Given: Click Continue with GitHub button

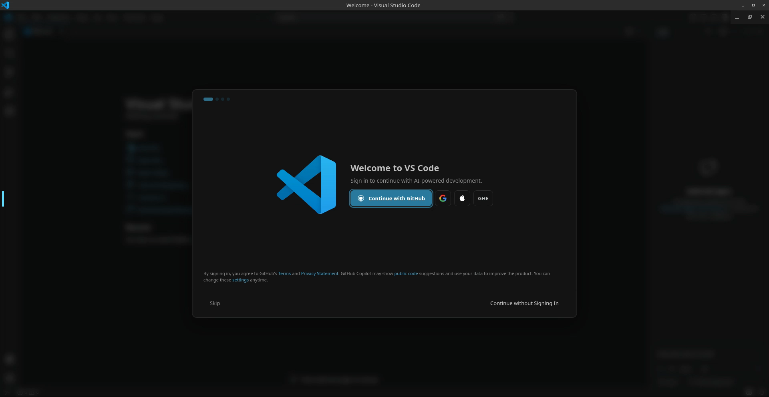Looking at the screenshot, I should [391, 198].
